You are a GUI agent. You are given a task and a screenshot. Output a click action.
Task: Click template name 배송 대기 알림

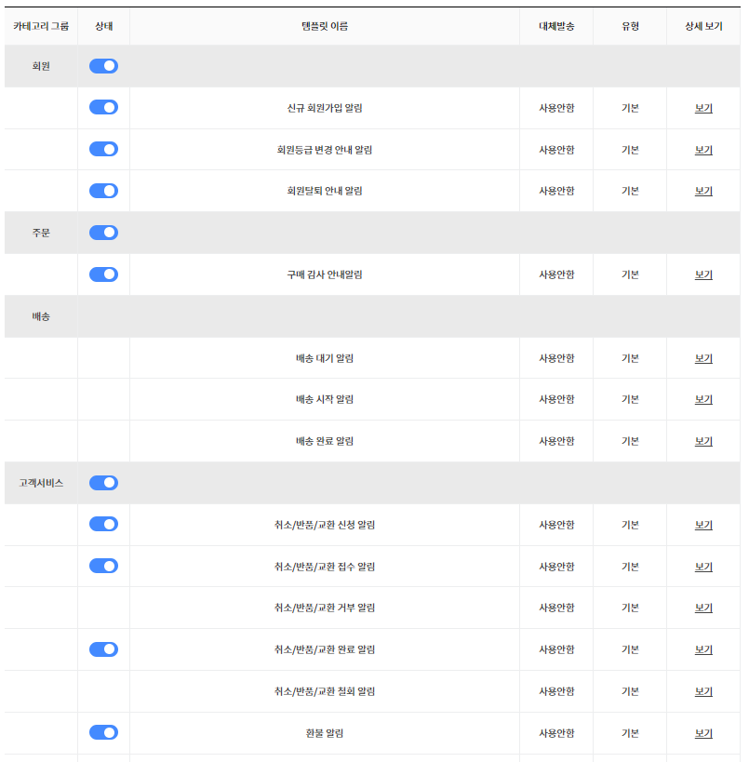(x=325, y=358)
